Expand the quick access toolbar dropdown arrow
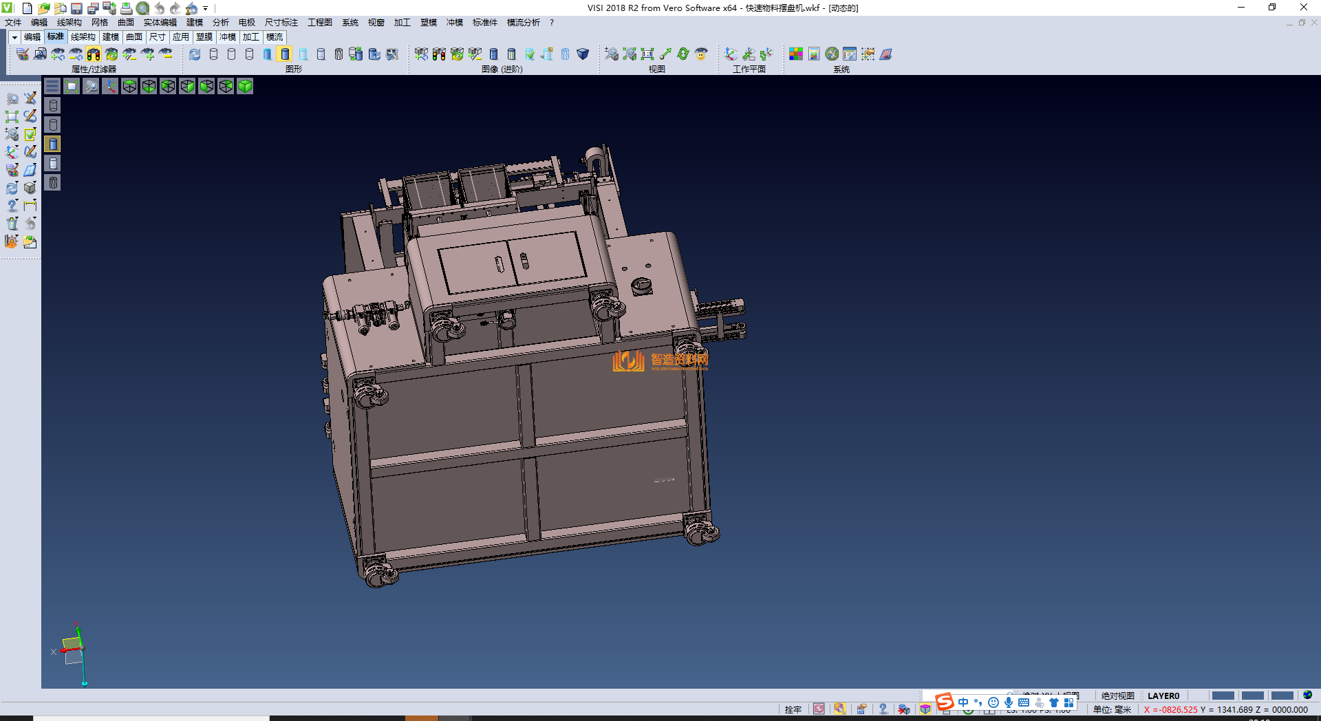The width and height of the screenshot is (1321, 721). coord(206,8)
